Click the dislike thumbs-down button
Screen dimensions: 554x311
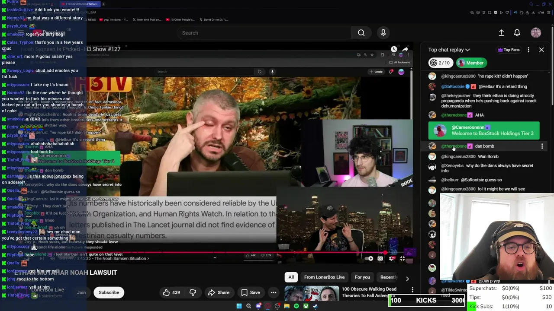coord(193,292)
